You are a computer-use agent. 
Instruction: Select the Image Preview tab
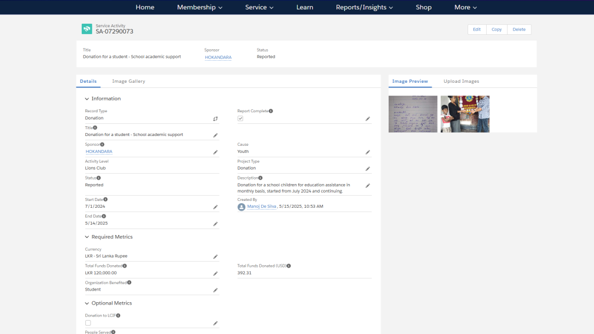410,81
